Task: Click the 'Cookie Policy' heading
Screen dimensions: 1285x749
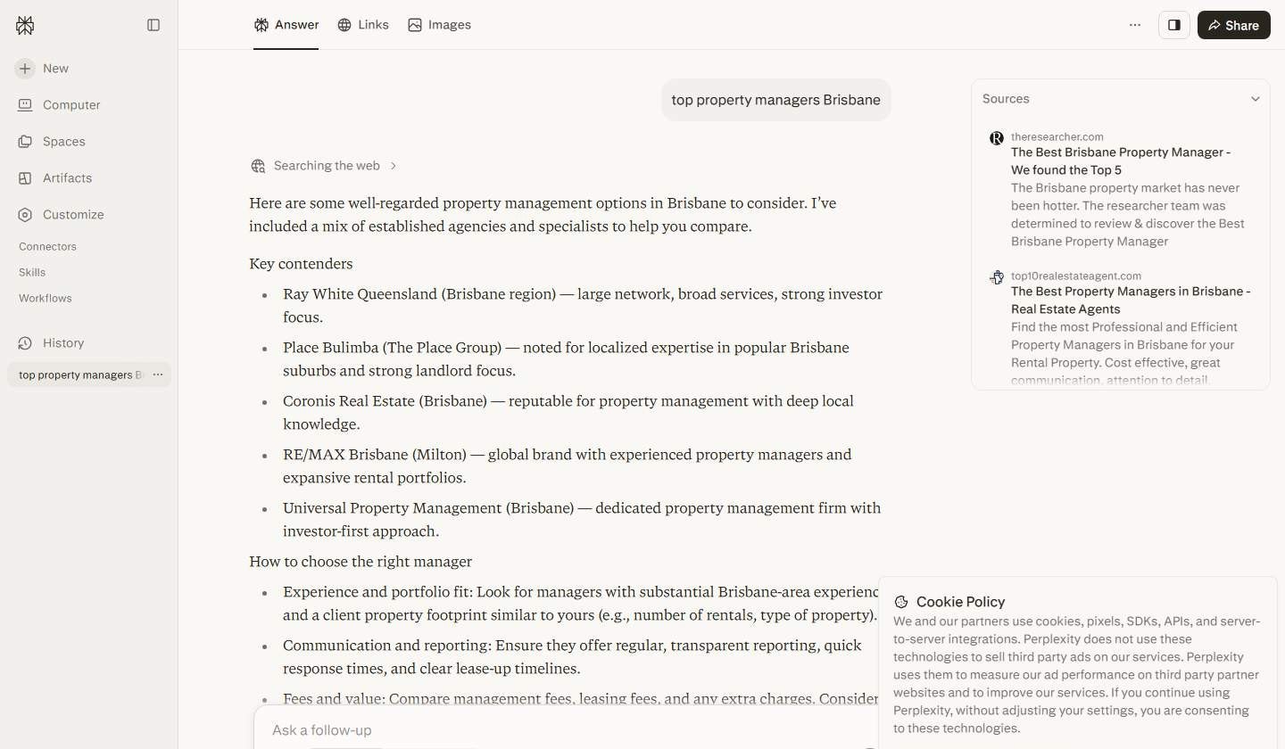Action: point(960,602)
